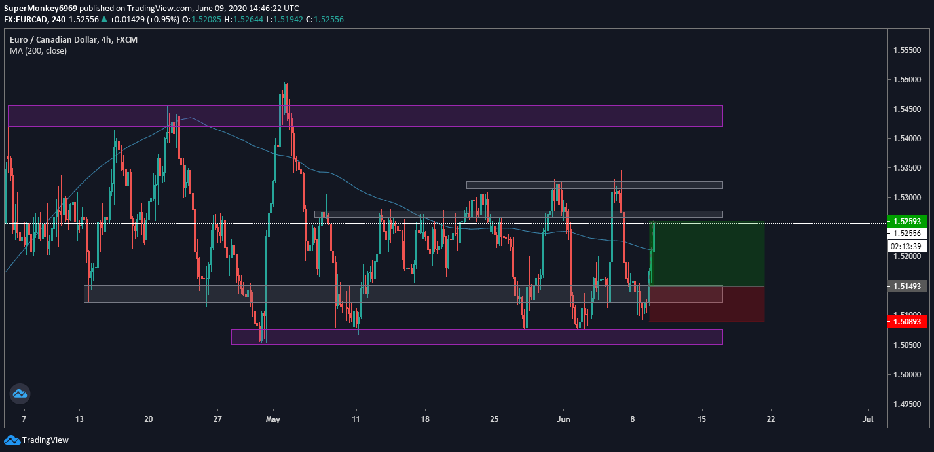Click the TradingView logo at bottom left
Viewport: 934px width, 452px height.
click(37, 440)
